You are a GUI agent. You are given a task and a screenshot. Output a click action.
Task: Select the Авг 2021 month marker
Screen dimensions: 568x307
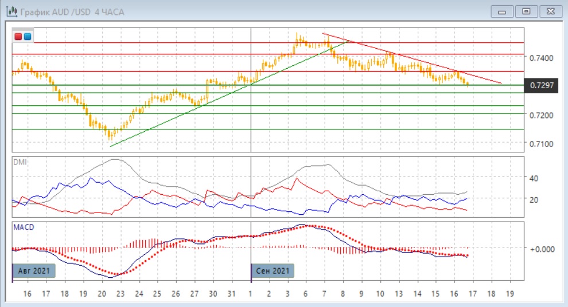(34, 271)
